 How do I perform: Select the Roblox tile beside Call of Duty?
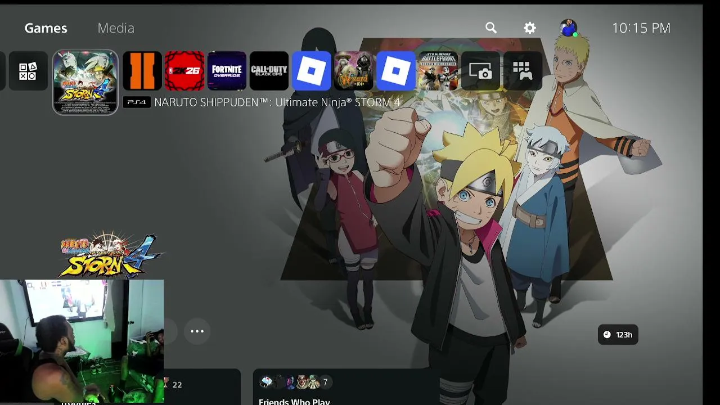pyautogui.click(x=312, y=71)
